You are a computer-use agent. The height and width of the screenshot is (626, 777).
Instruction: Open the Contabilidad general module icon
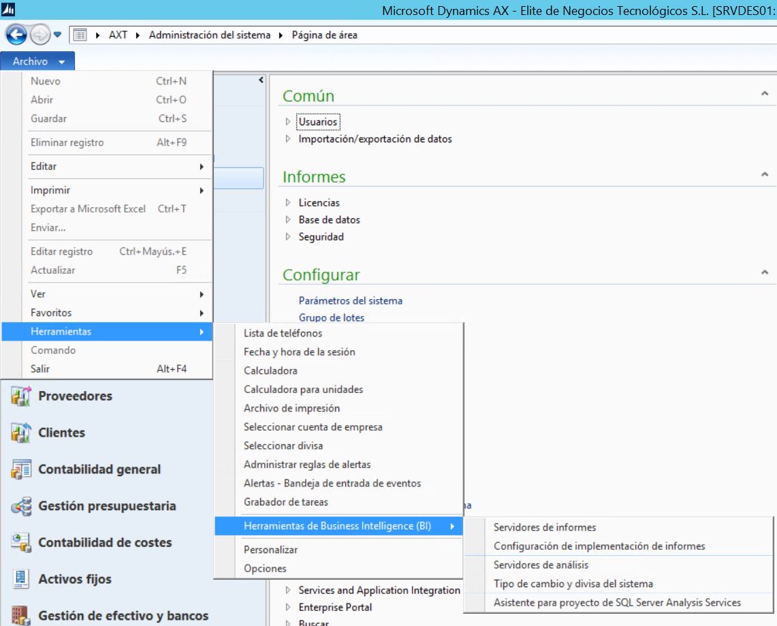click(21, 469)
